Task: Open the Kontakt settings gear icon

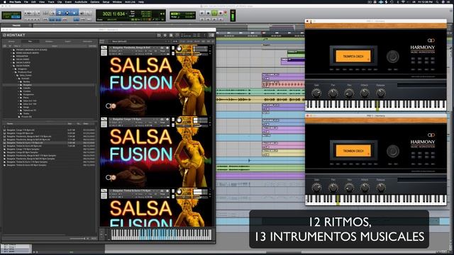Action: pos(165,35)
